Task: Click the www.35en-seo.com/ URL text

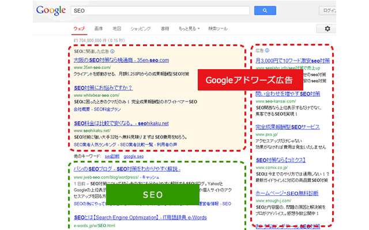Action: 92,67
